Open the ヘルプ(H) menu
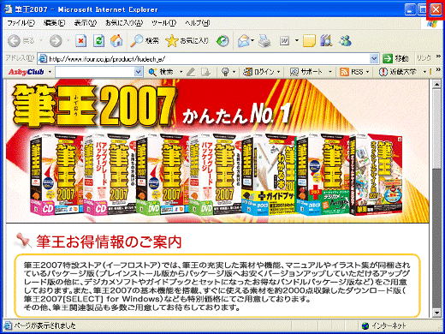The image size is (445, 334). pos(198,23)
